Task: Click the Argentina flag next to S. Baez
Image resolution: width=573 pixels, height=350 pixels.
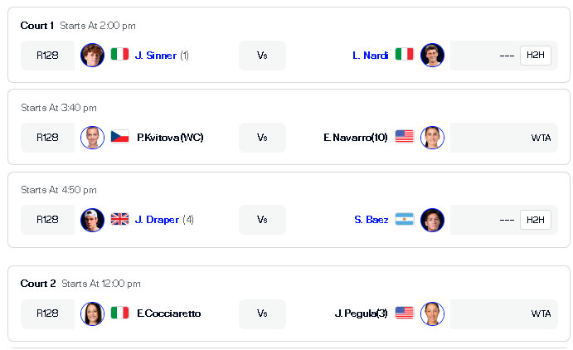Action: 404,219
